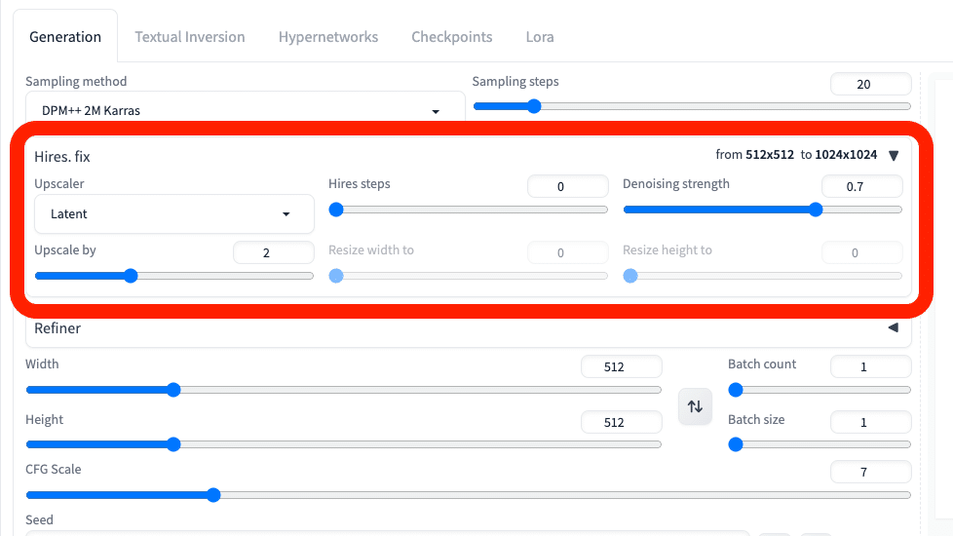Click the Width value input field
This screenshot has width=953, height=536.
point(621,367)
